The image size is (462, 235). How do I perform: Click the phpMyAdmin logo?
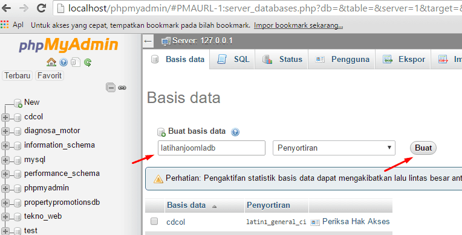(68, 45)
